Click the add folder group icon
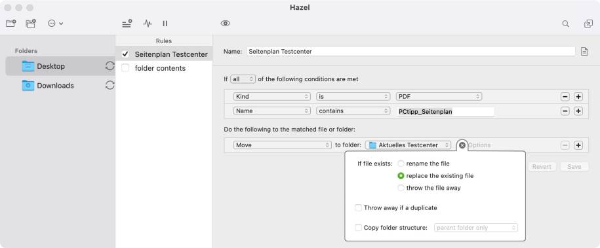This screenshot has width=600, height=248. 31,24
